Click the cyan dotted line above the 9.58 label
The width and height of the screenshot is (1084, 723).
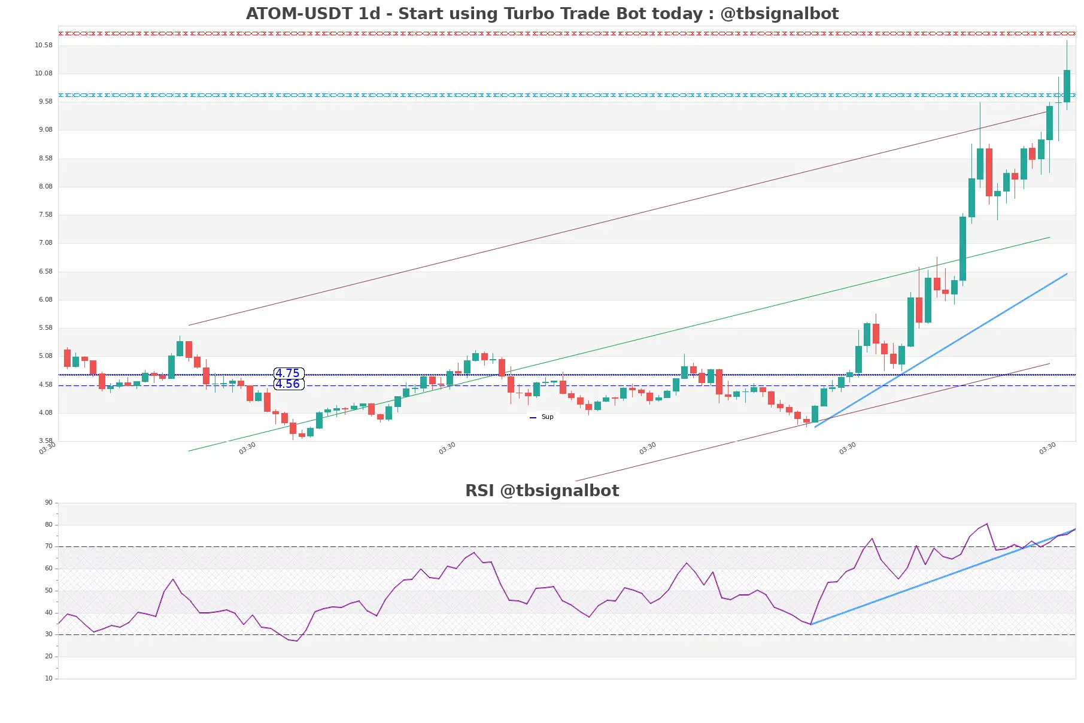pos(567,95)
